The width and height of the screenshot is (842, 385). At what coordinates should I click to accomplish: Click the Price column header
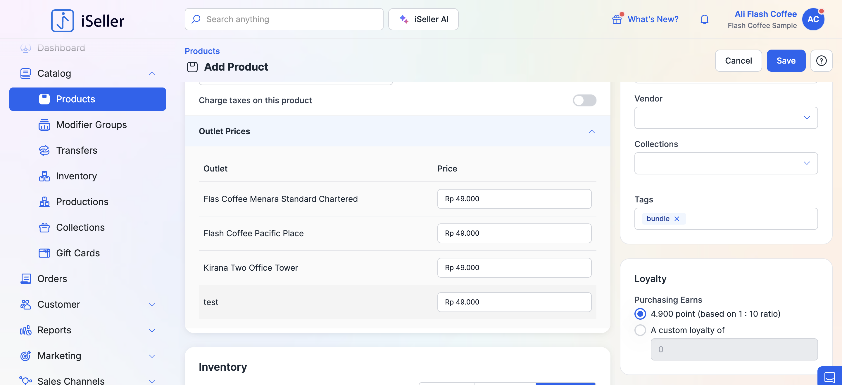point(447,169)
